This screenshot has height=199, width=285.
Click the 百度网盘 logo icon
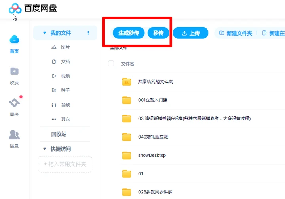coord(15,8)
